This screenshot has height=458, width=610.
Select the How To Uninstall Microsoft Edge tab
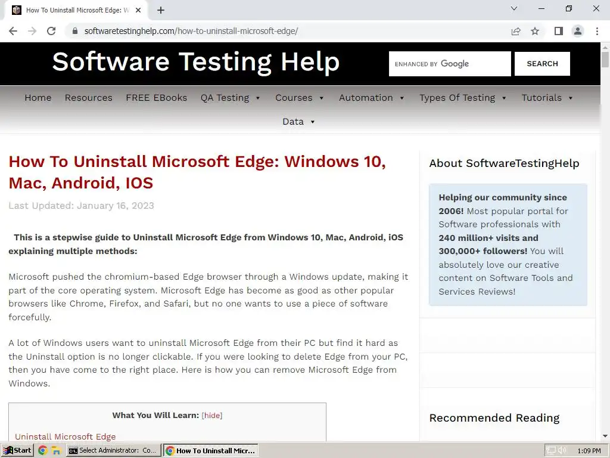click(x=76, y=11)
